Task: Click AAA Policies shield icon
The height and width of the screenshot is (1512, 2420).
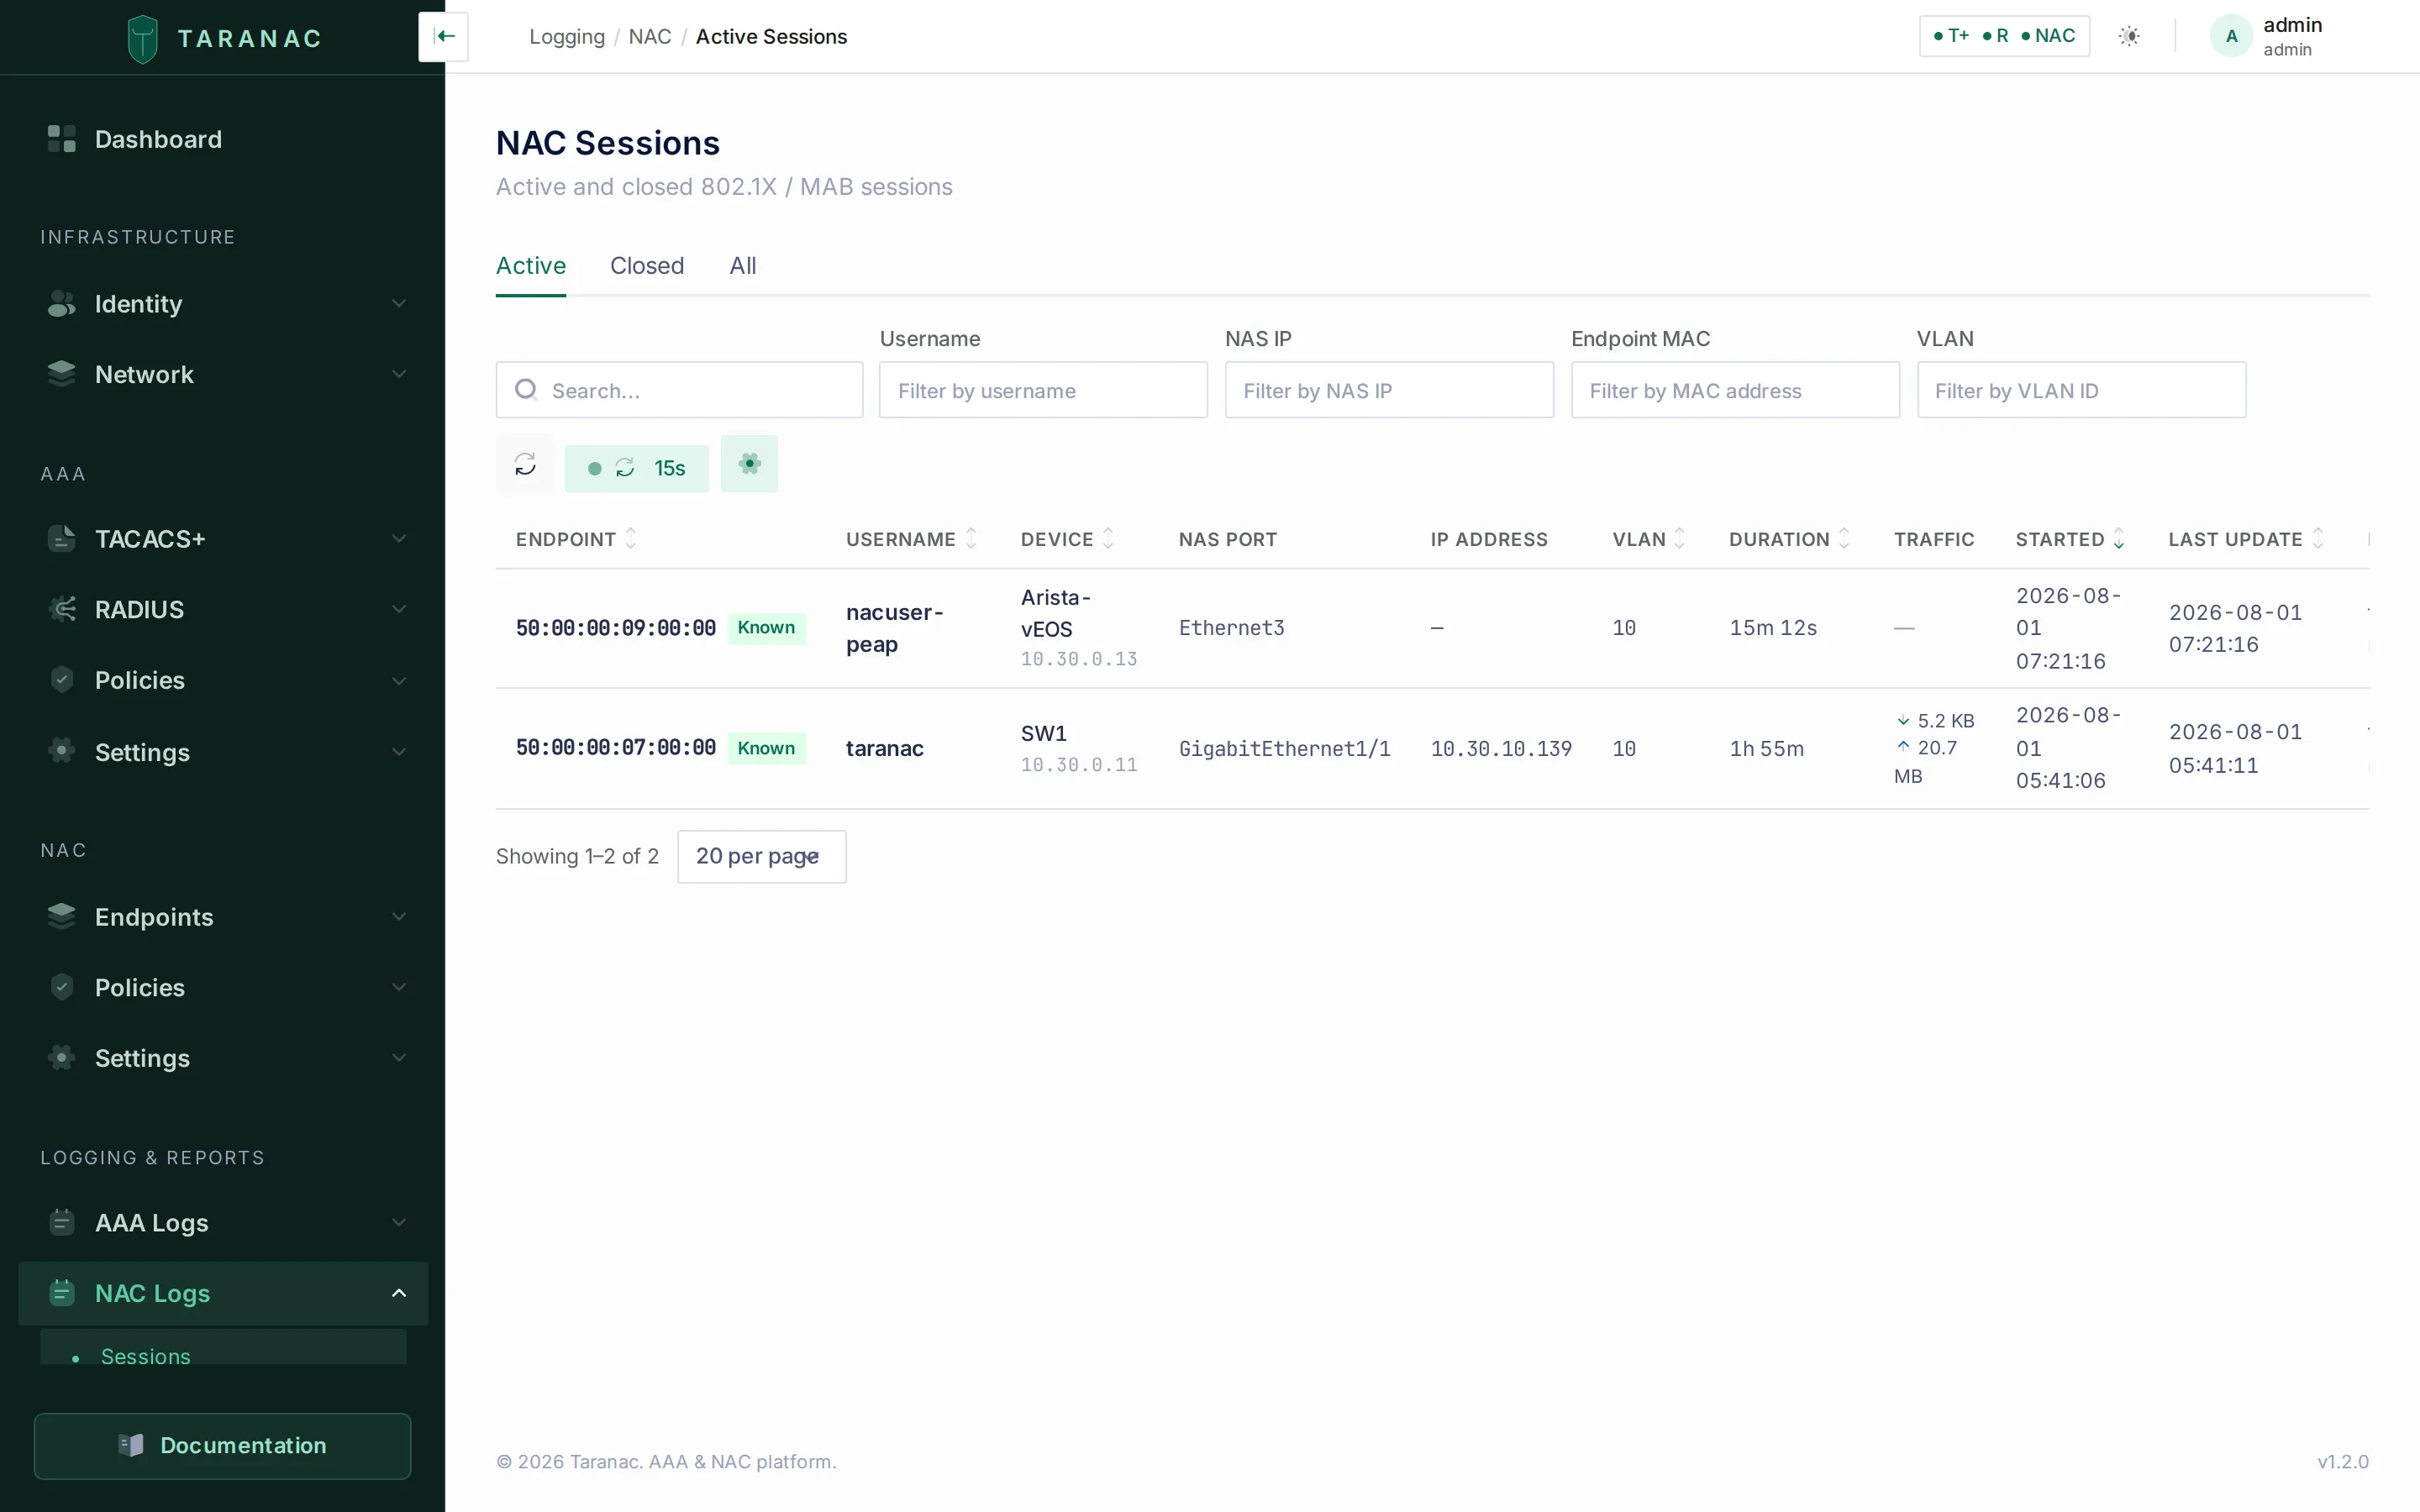Action: tap(62, 680)
